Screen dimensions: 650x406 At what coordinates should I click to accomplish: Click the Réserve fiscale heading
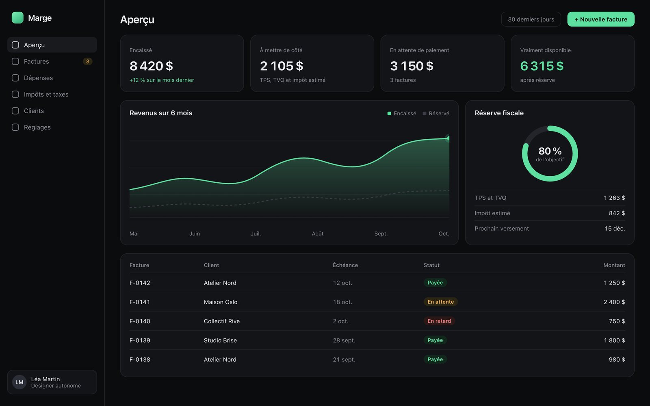(499, 113)
